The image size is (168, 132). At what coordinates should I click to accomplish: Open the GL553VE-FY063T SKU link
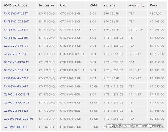pyautogui.click(x=16, y=54)
